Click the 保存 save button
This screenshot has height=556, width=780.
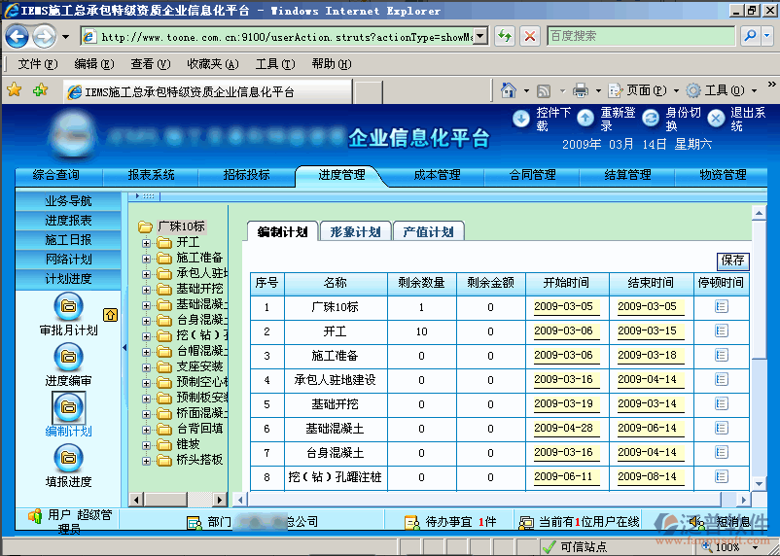[x=732, y=261]
